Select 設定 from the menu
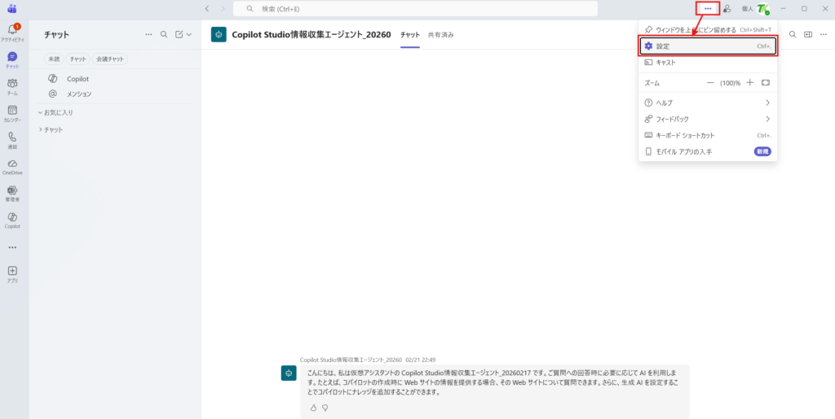 (707, 46)
